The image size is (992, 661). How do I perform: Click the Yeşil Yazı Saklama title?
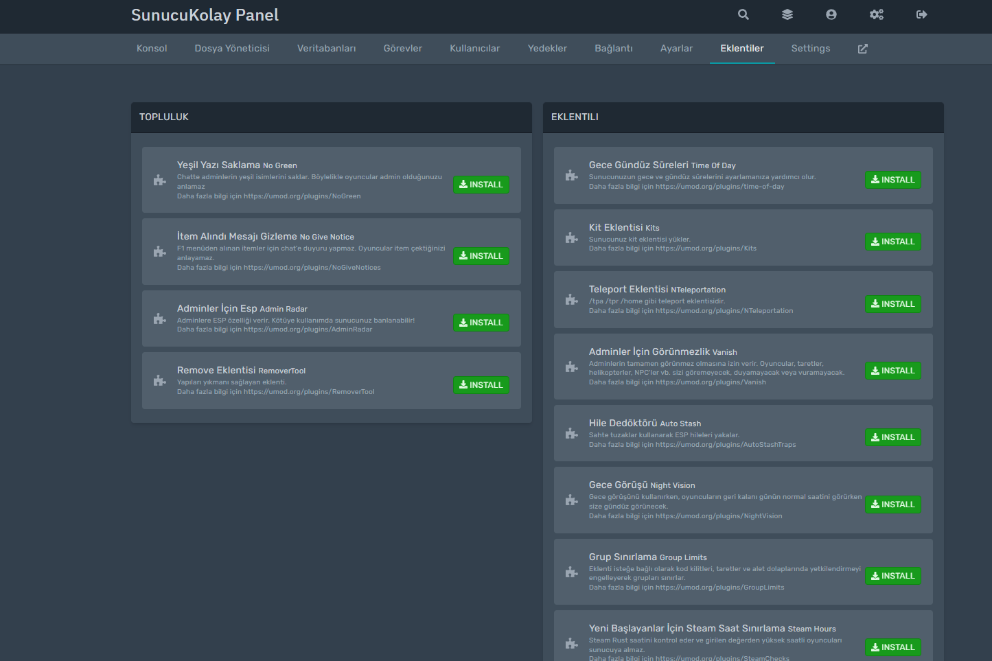[x=218, y=165]
